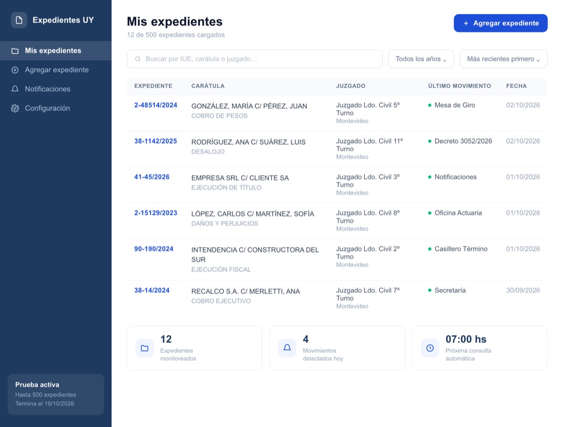Click bell icon in Movimientos detectados card
This screenshot has height=427, width=563.
coord(287,348)
